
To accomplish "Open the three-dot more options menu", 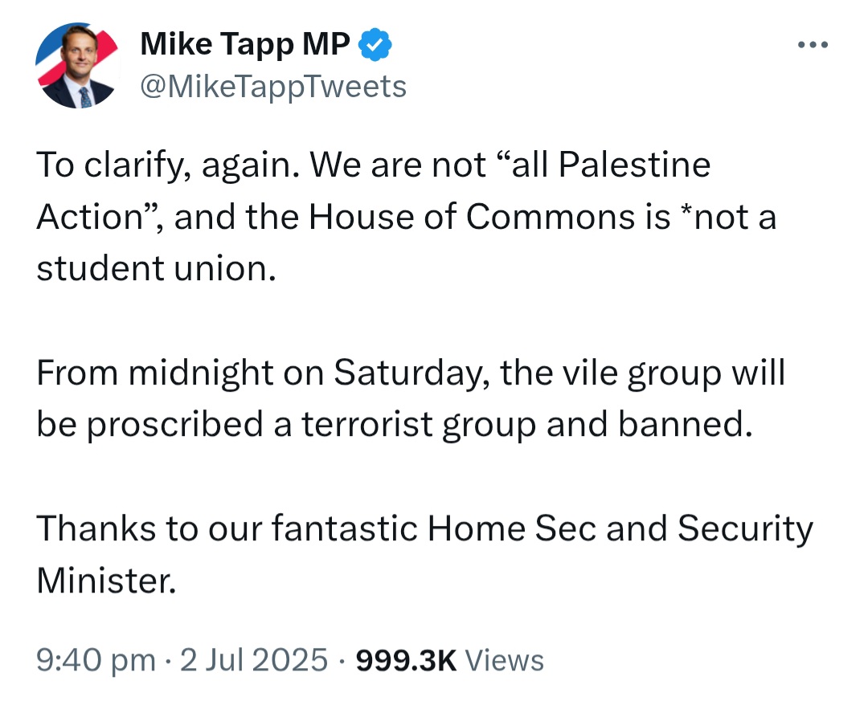I will [x=813, y=44].
